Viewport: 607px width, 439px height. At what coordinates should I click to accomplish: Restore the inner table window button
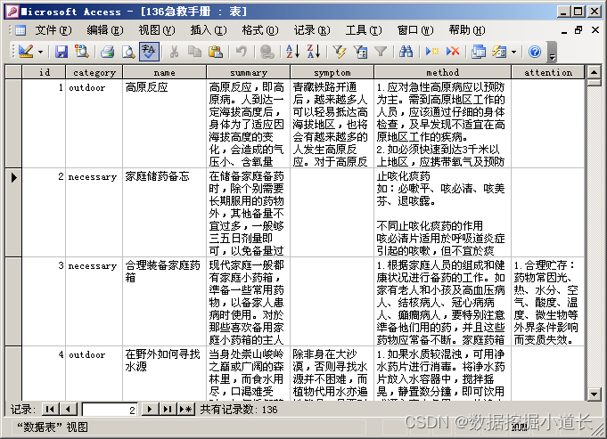578,30
